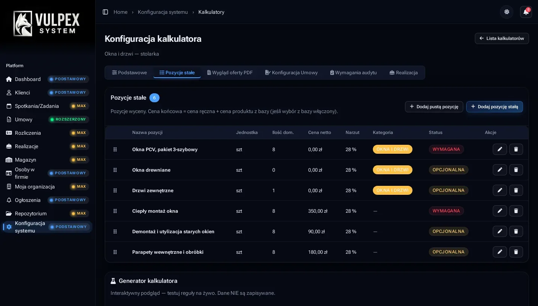Viewport: 538px width, 306px height.
Task: Open Magazyn in the sidebar
Action: click(47, 160)
